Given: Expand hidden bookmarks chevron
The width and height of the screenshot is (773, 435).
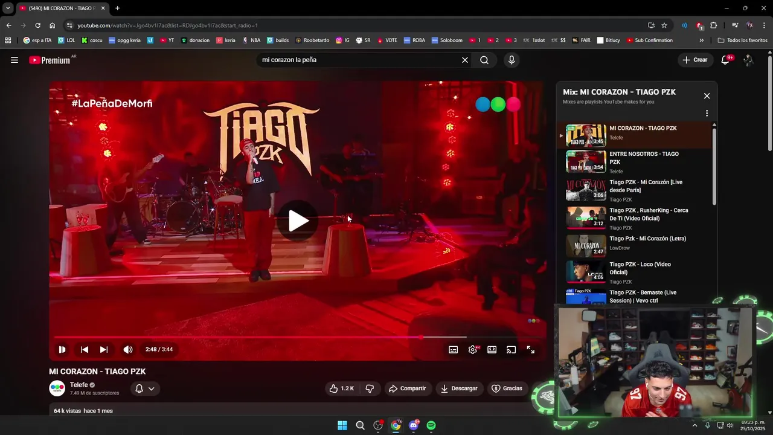Looking at the screenshot, I should pos(701,40).
